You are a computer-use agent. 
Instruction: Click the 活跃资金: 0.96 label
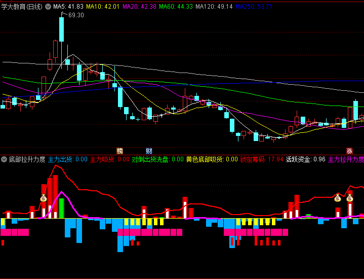[305, 159]
